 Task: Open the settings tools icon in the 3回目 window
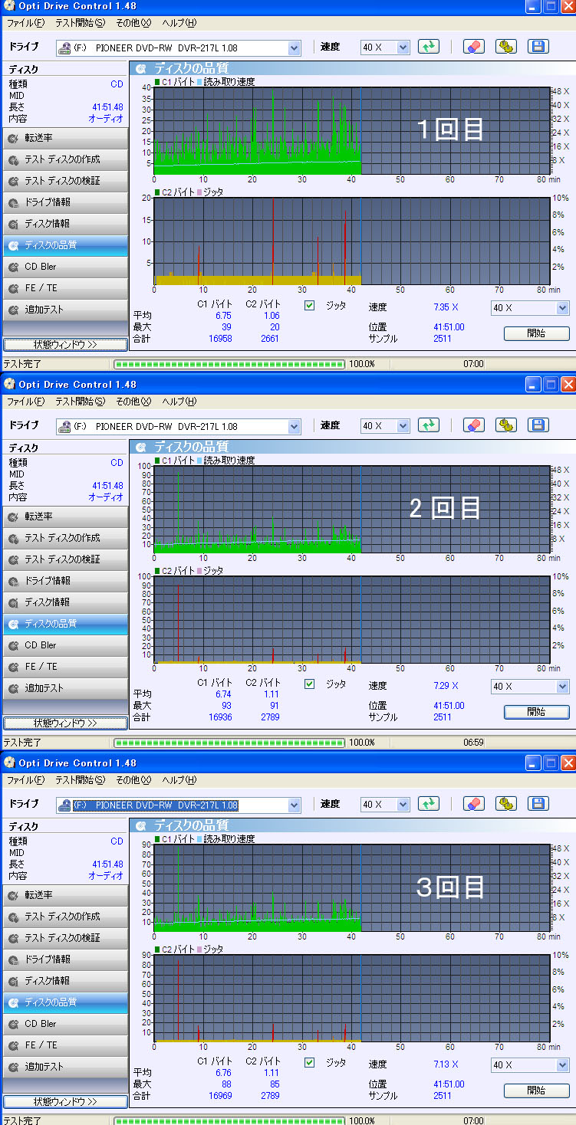pos(506,804)
